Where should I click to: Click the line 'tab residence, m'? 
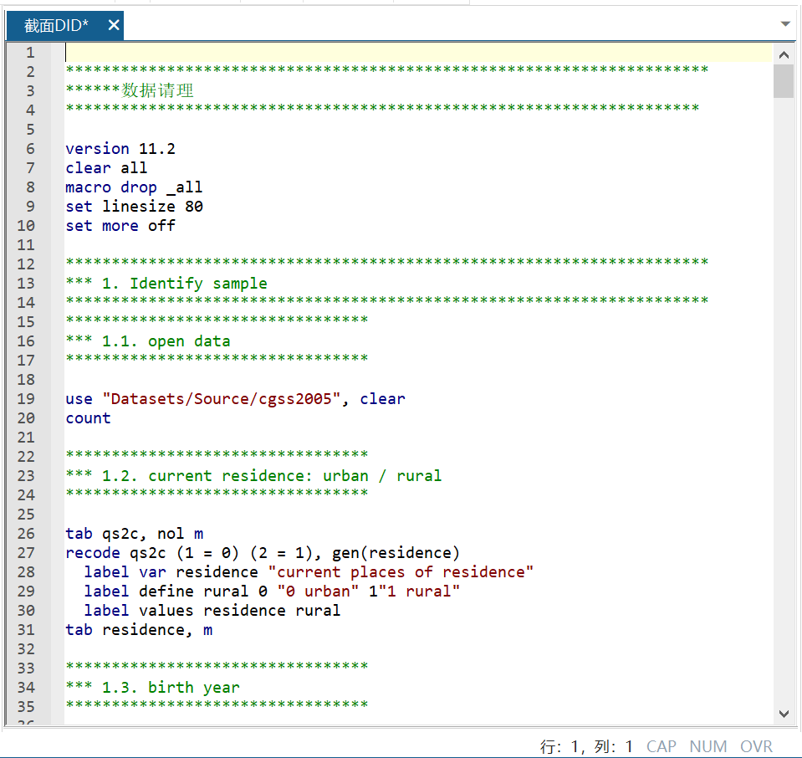tap(139, 630)
